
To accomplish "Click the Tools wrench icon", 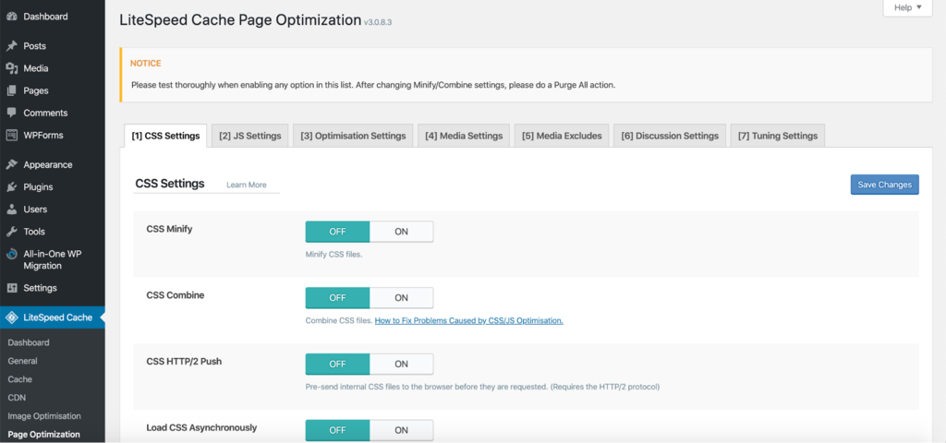I will (11, 232).
